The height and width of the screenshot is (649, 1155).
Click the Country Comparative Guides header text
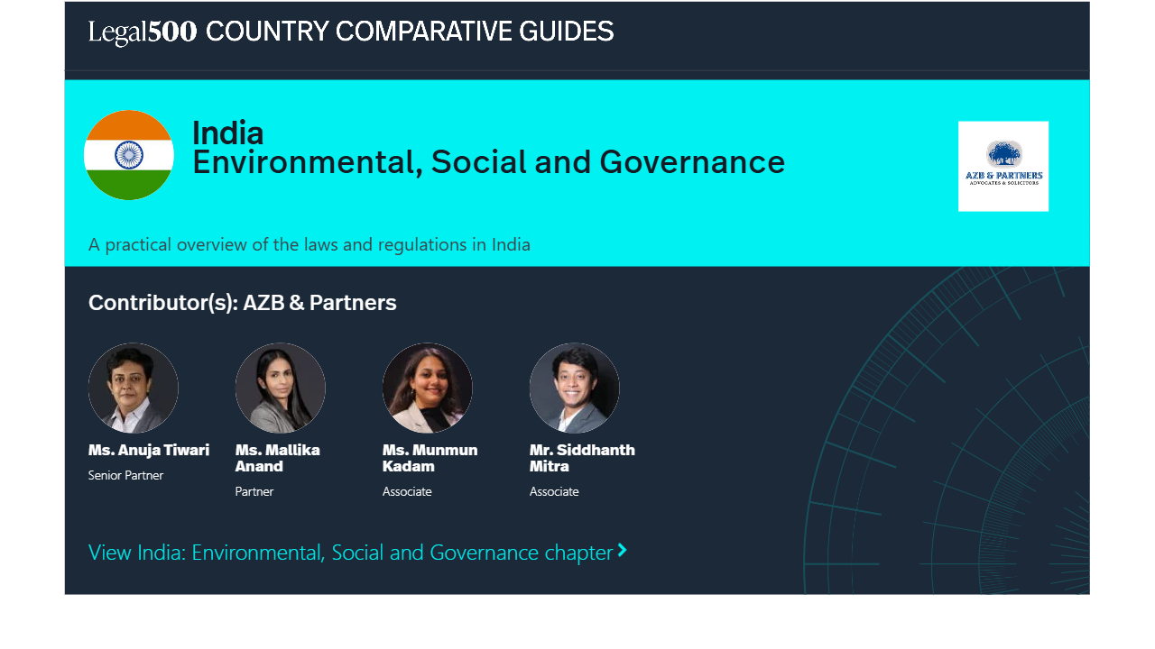[x=410, y=32]
